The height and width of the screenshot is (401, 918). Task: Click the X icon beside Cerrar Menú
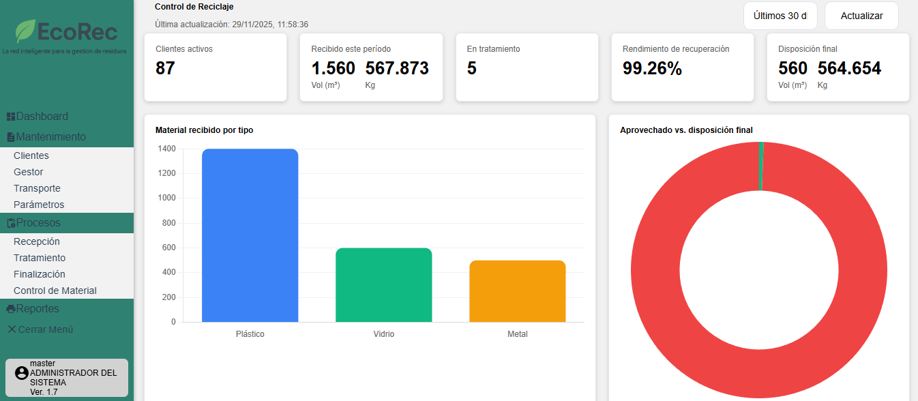(12, 329)
